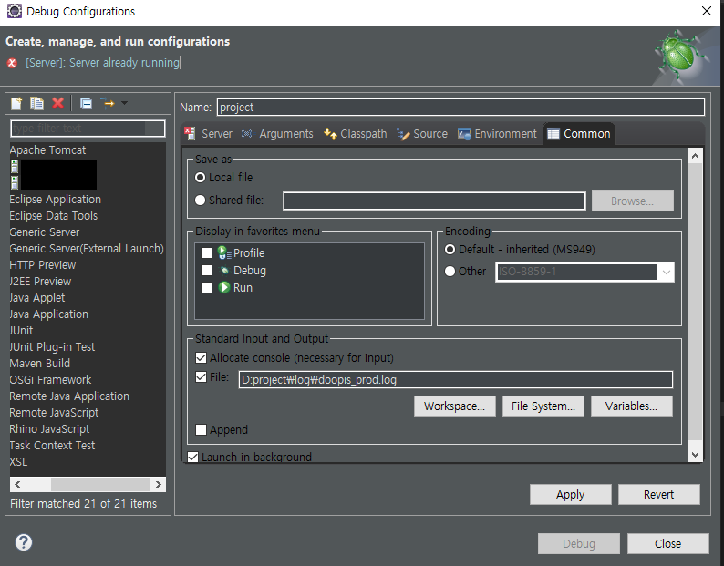Select Eclipse Data Tools item
Viewport: 724px width, 566px height.
(54, 216)
